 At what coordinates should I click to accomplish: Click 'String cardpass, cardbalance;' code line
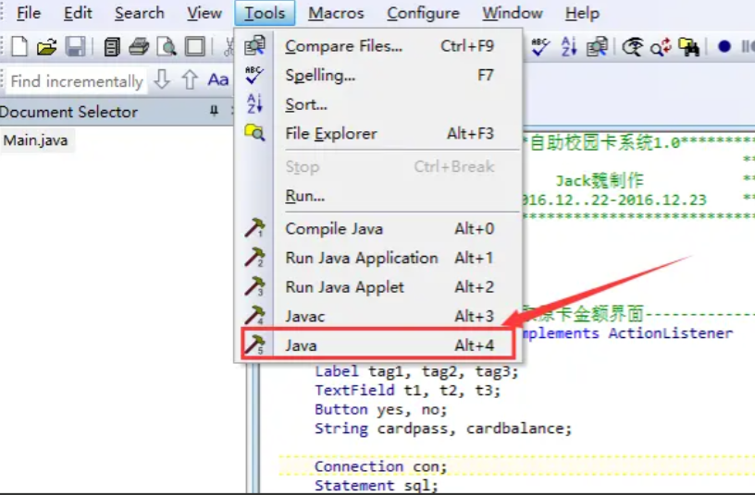pos(443,429)
